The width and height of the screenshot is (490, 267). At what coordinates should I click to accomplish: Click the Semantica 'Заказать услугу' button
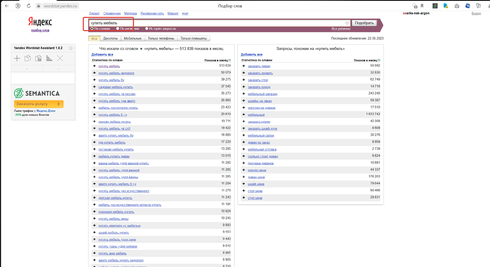click(x=39, y=104)
